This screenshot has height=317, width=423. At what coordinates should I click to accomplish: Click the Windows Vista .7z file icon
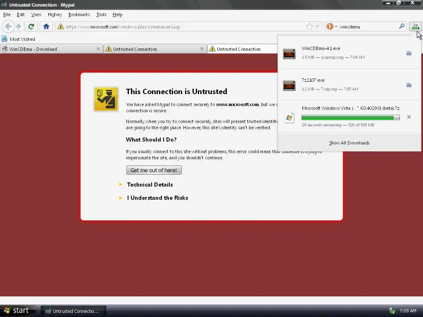click(289, 117)
